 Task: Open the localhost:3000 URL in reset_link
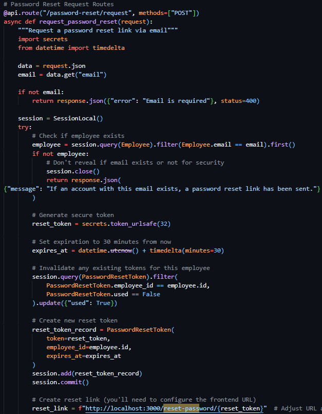(123, 408)
